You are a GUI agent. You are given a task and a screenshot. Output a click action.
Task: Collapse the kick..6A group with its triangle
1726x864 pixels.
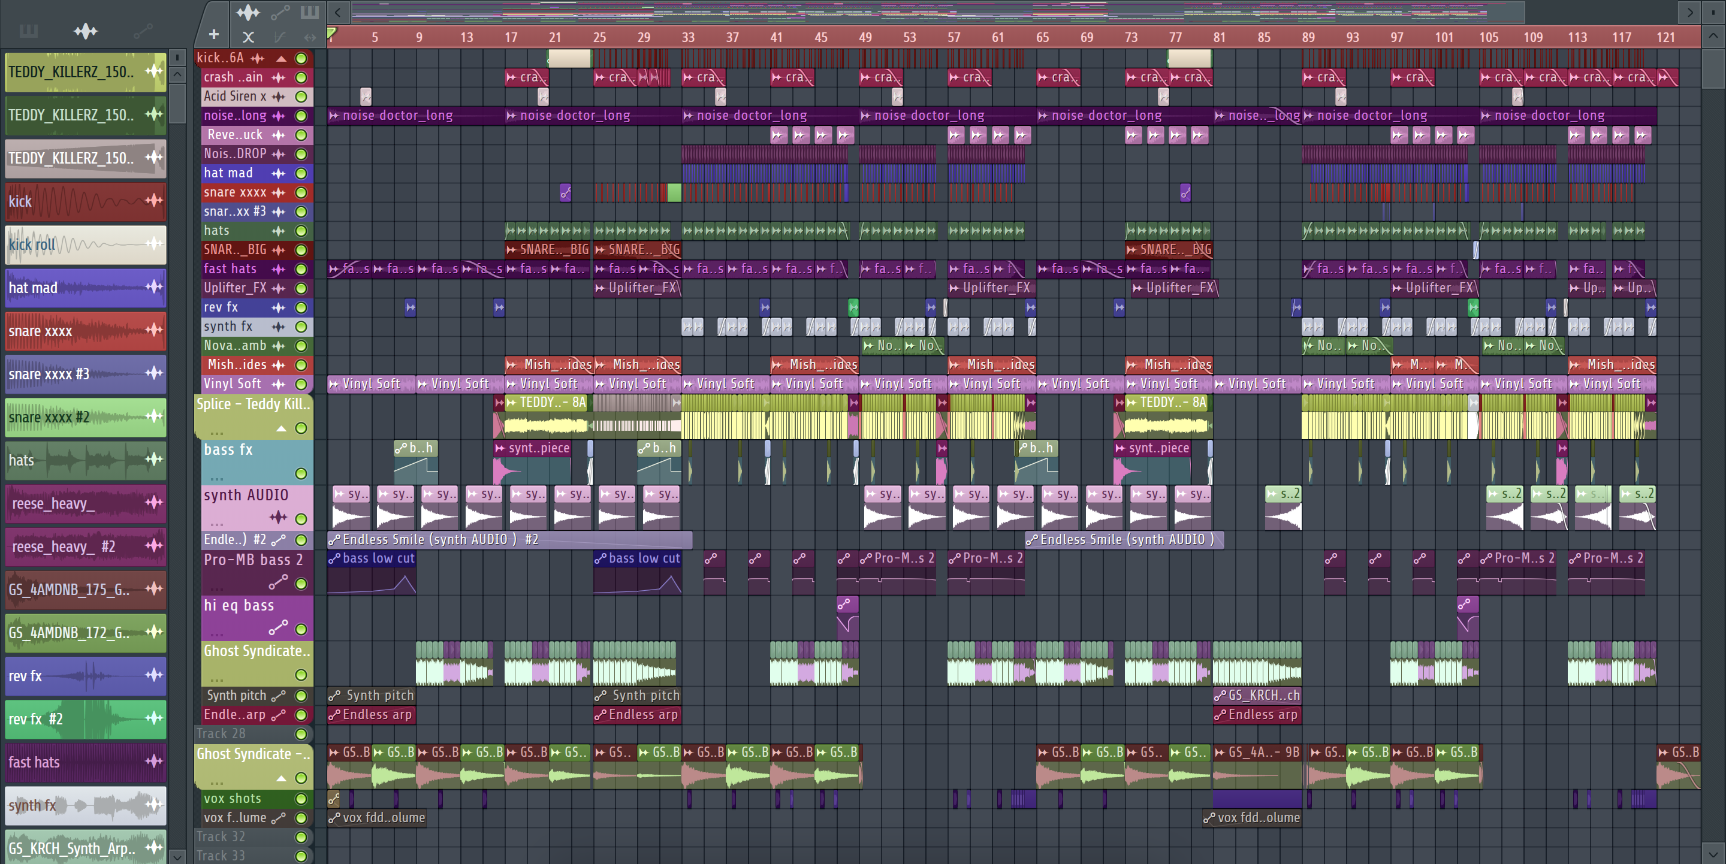tap(282, 58)
